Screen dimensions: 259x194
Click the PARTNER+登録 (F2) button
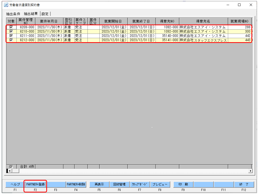point(35,184)
